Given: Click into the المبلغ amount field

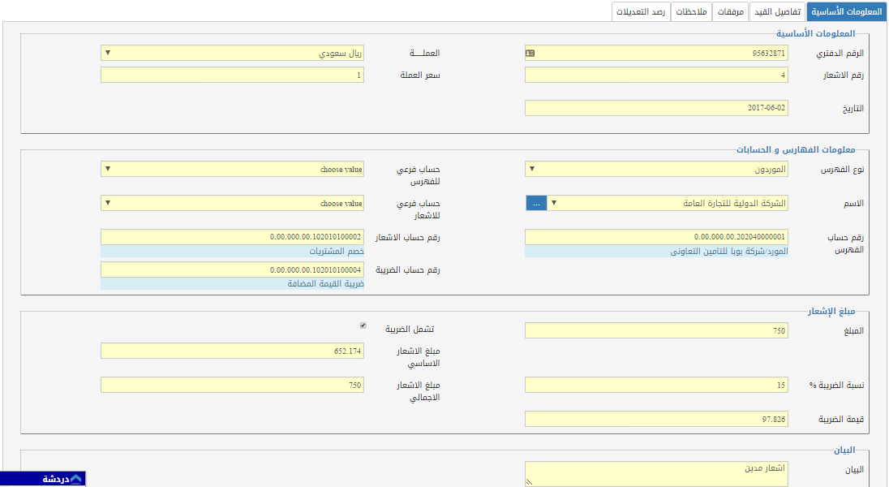Looking at the screenshot, I should (655, 330).
